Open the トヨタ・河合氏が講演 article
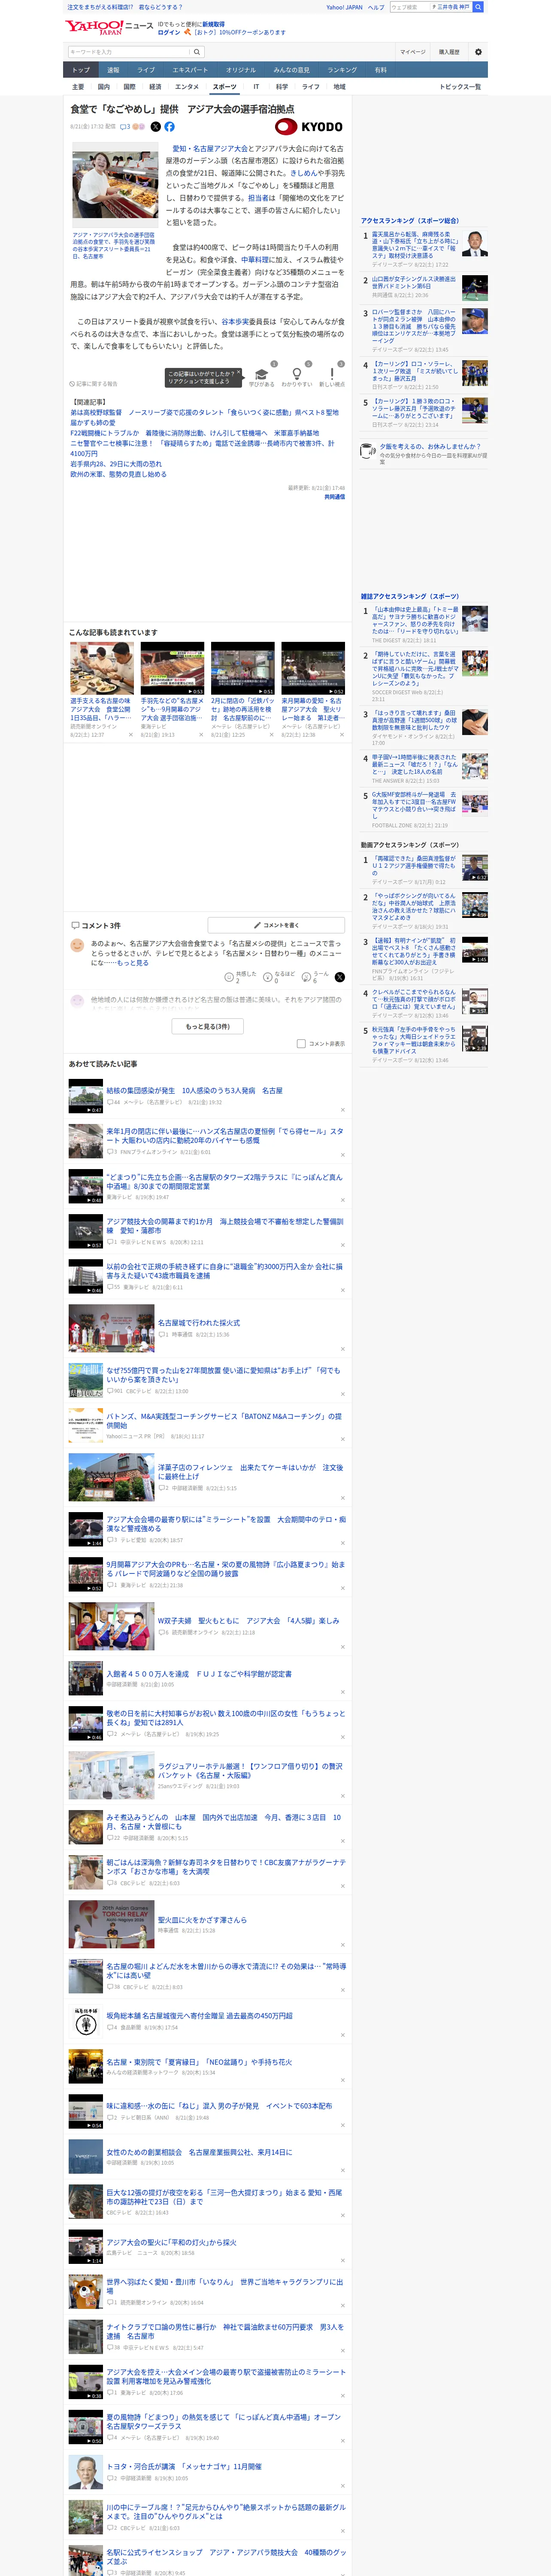The width and height of the screenshot is (551, 2576). [184, 2467]
